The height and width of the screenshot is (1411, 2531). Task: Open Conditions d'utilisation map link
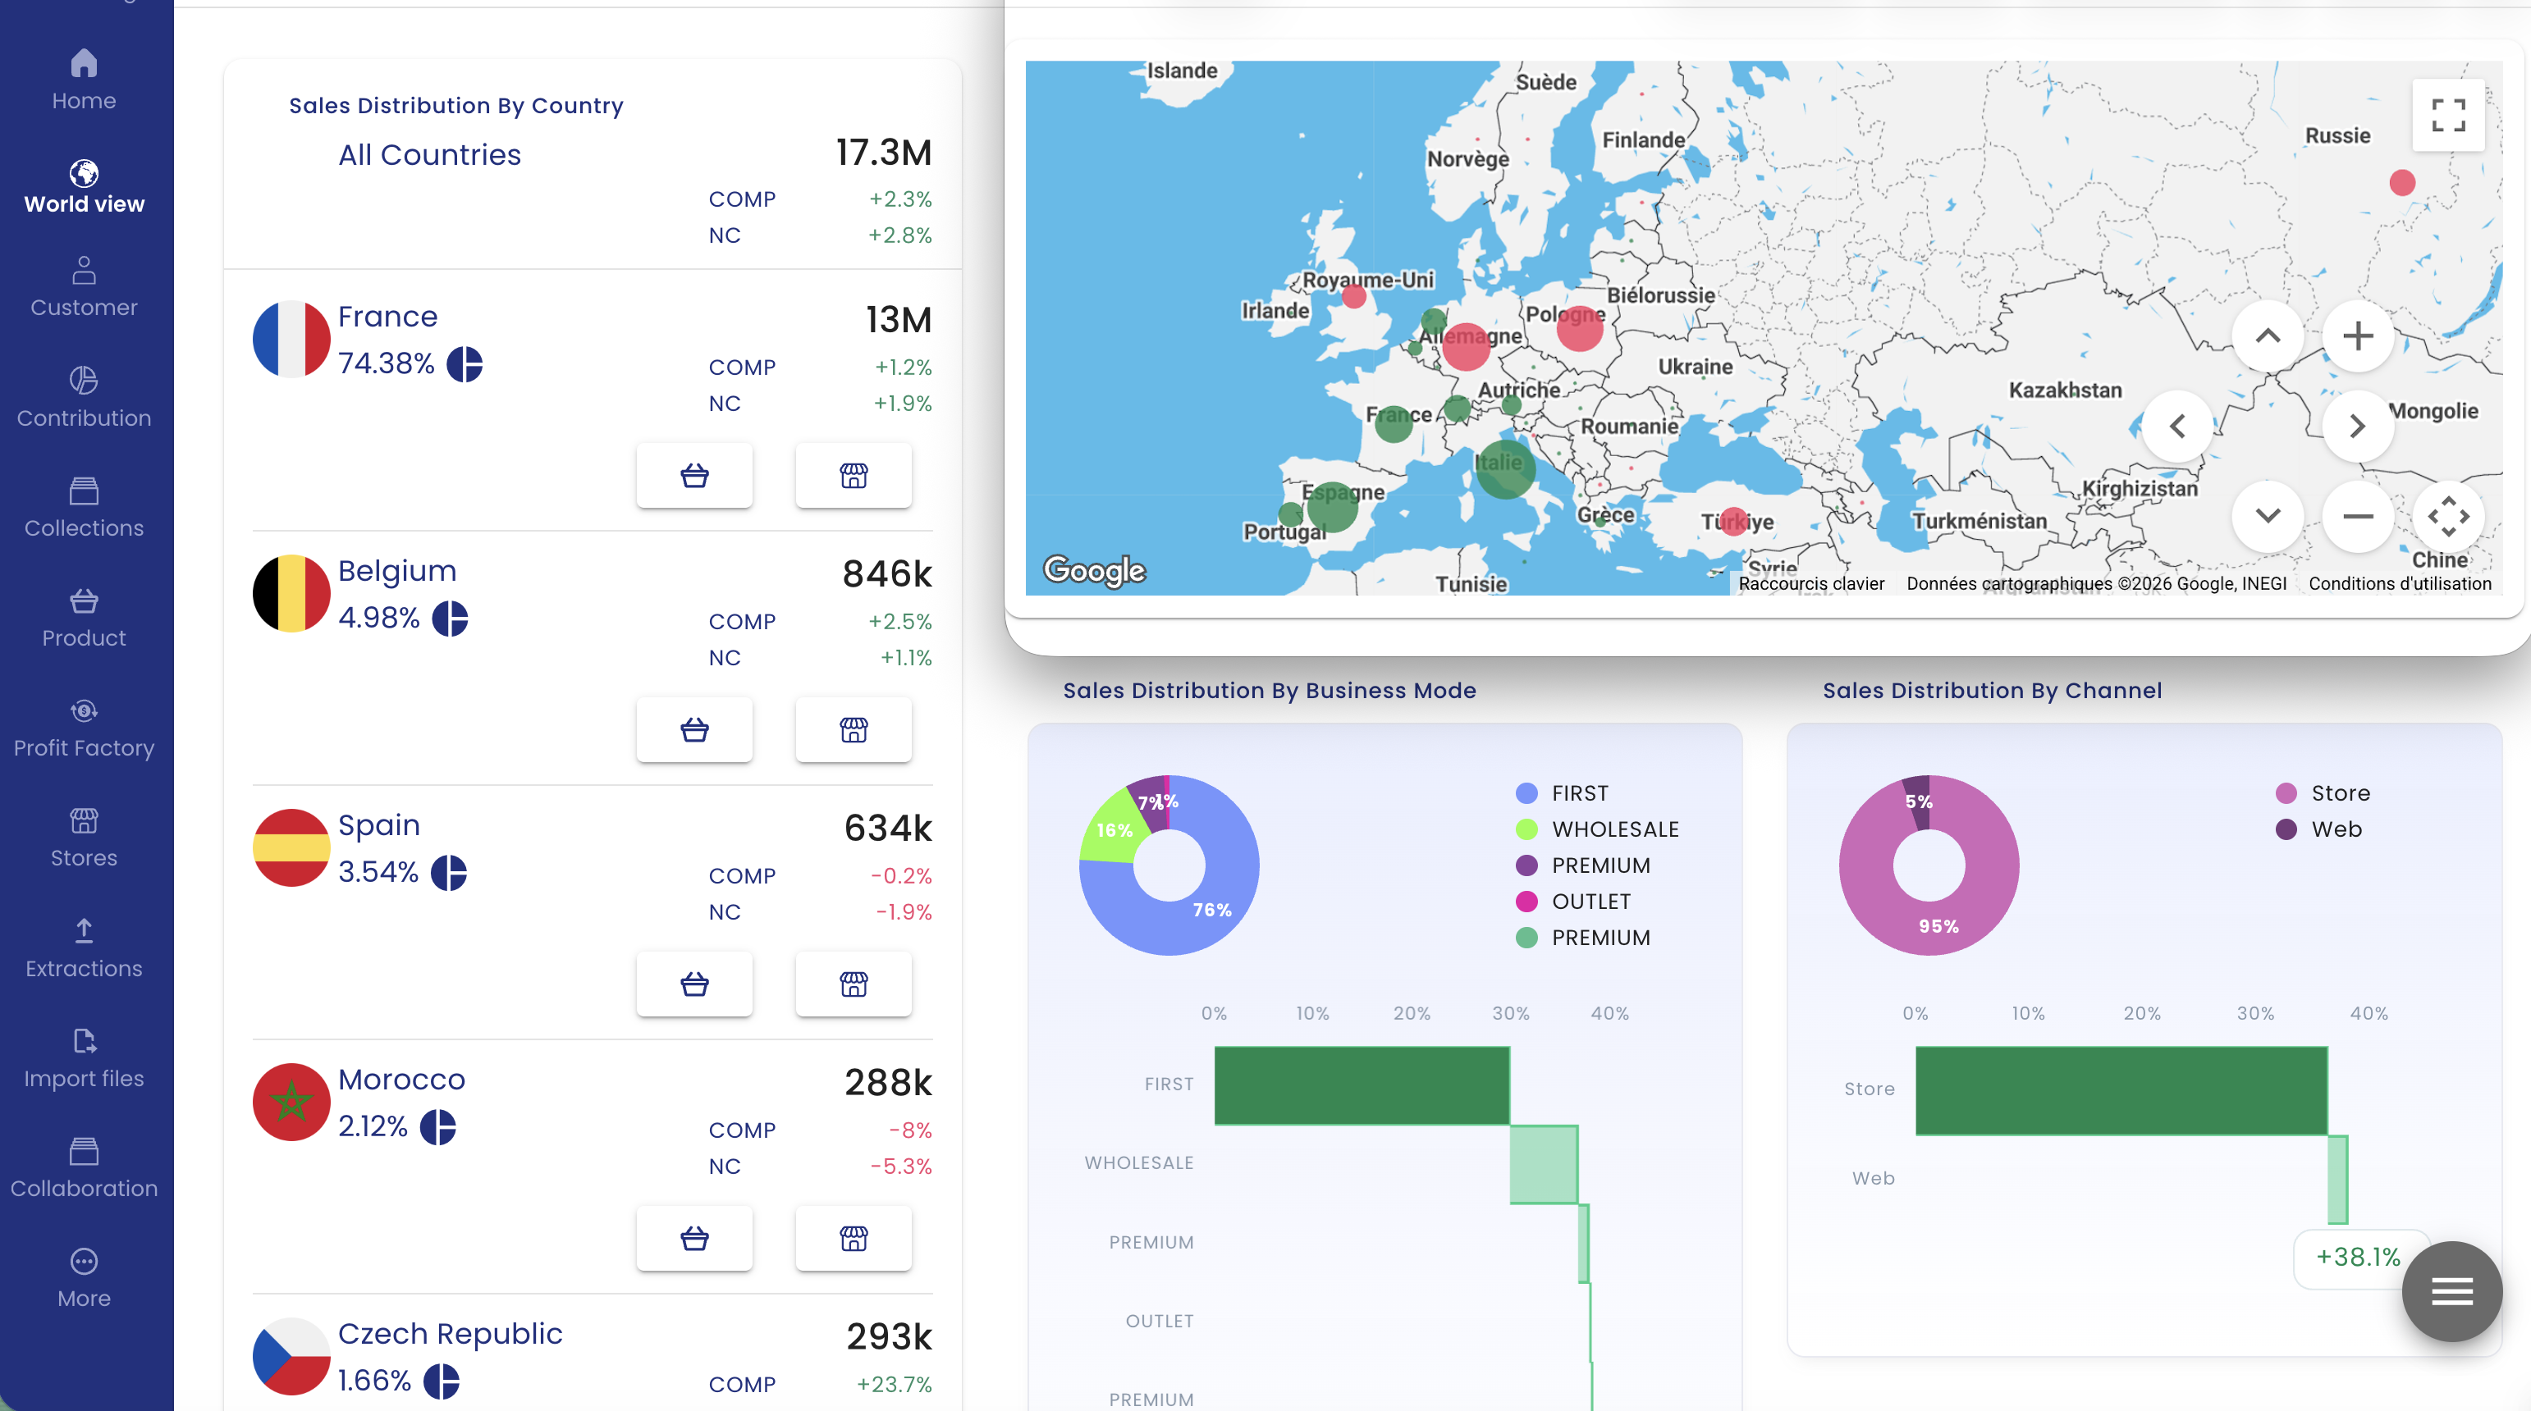click(x=2398, y=584)
